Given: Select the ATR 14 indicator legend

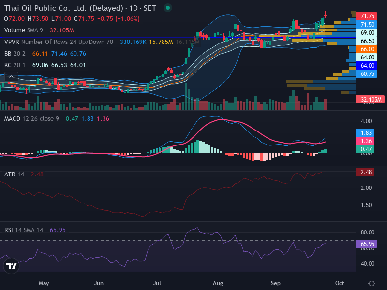Looking at the screenshot, I should 15,174.
